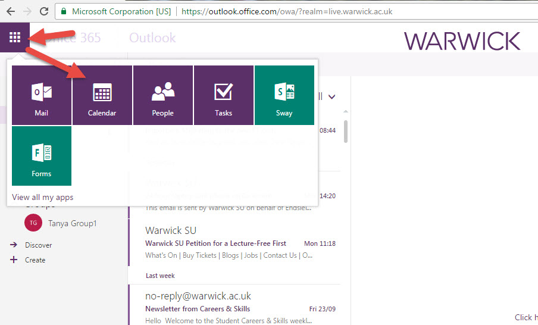The height and width of the screenshot is (325, 538).
Task: Reload the page with the refresh button
Action: tap(44, 11)
